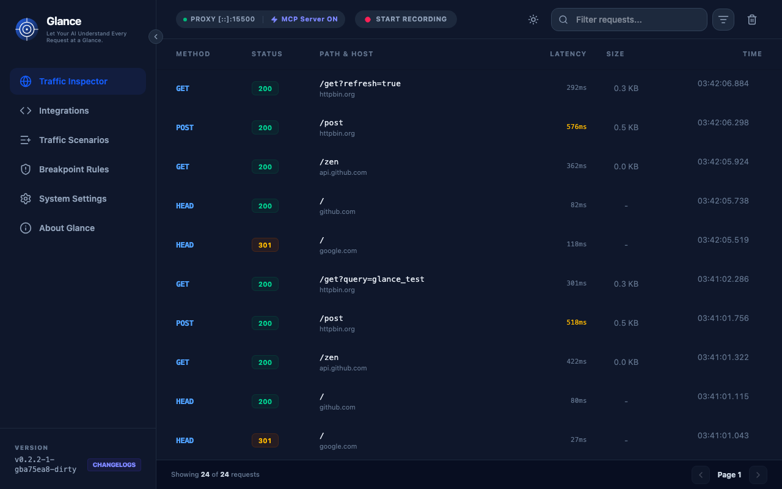Click the Traffic Scenarios list icon

click(26, 140)
